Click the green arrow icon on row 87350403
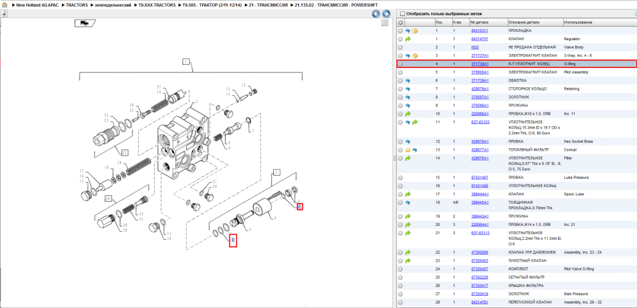The width and height of the screenshot is (637, 308). tap(408, 260)
